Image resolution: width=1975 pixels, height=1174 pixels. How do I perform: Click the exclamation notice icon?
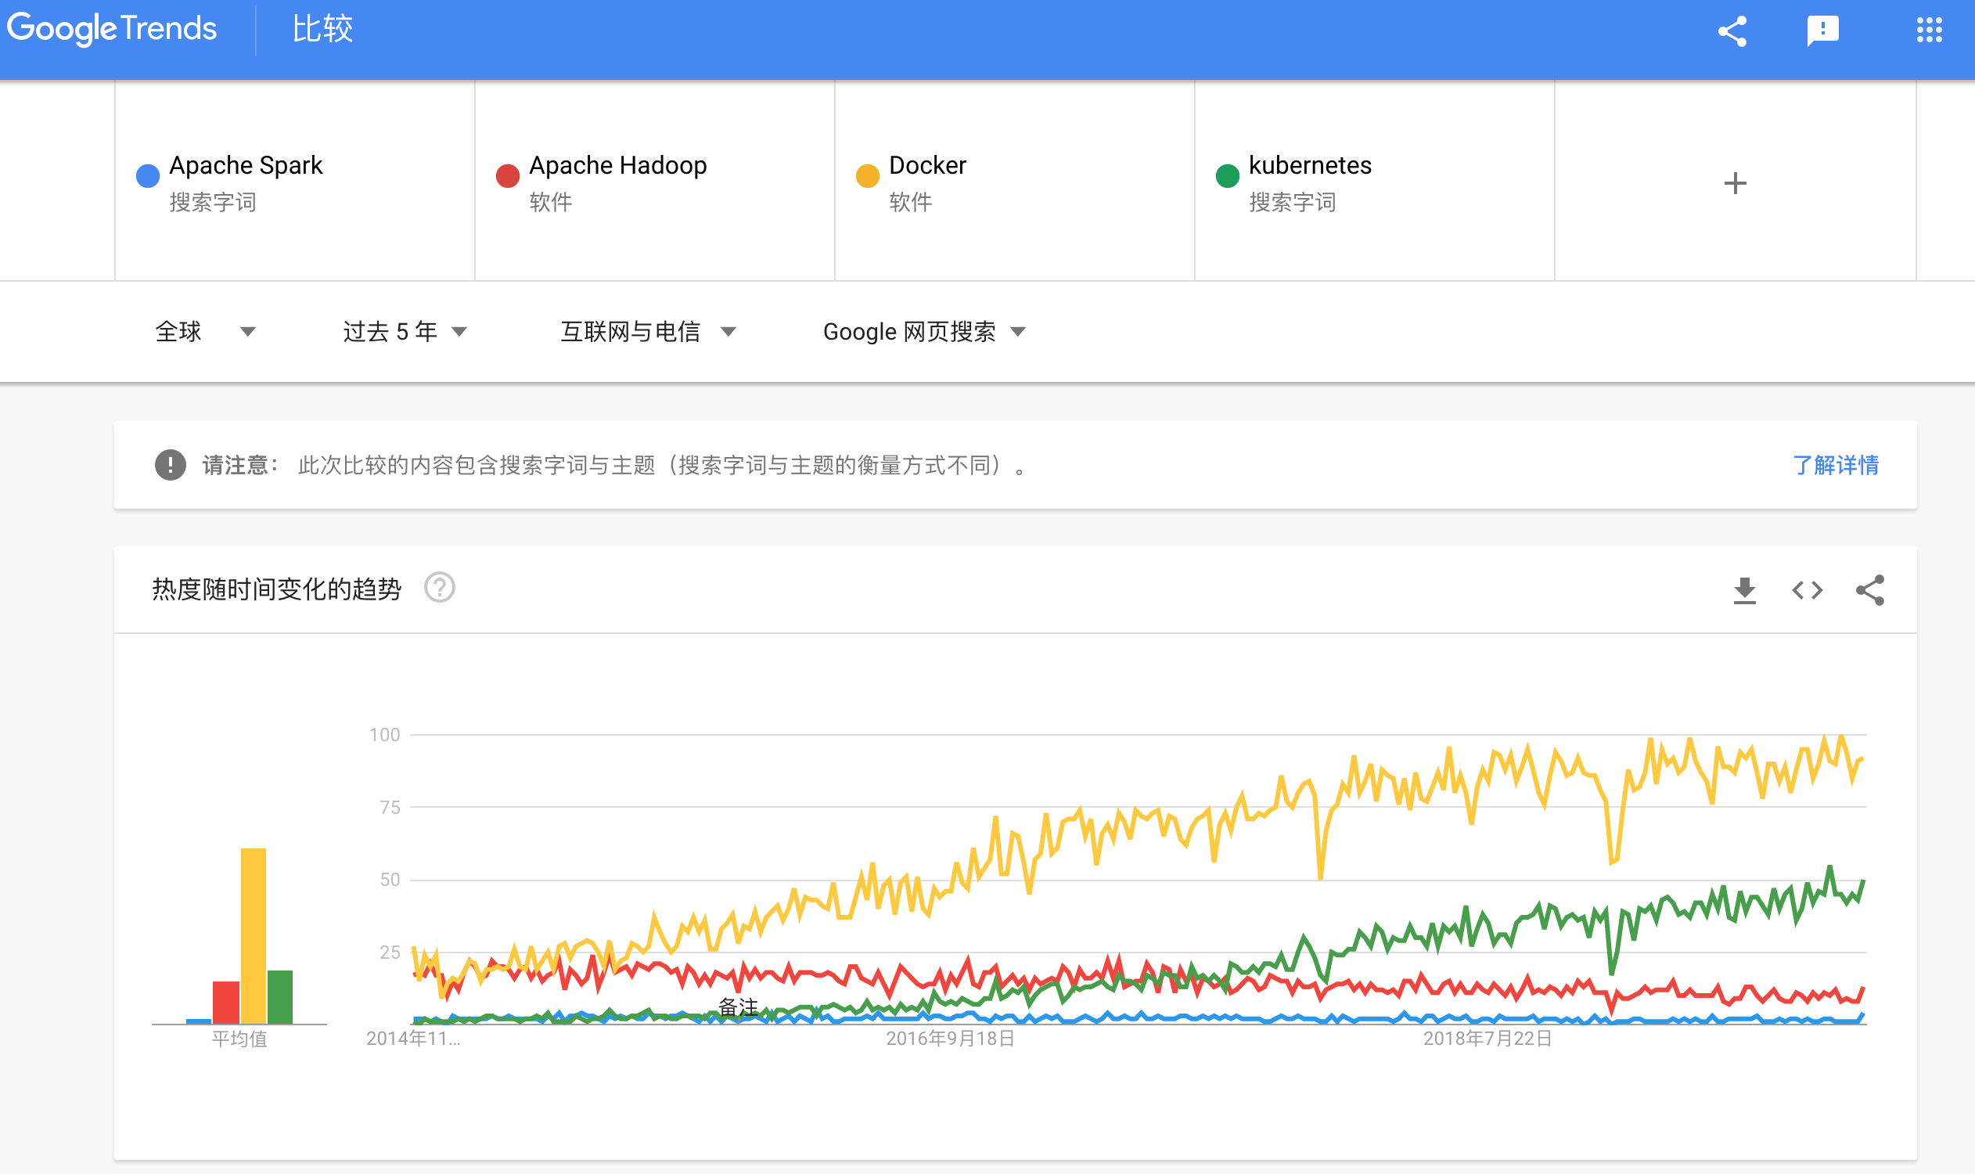[x=170, y=465]
